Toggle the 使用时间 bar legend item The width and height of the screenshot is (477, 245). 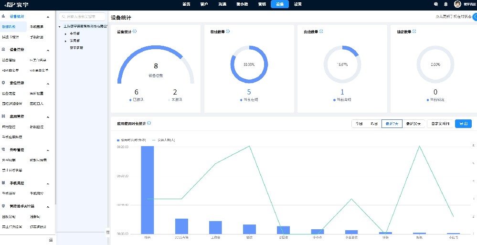(x=131, y=140)
